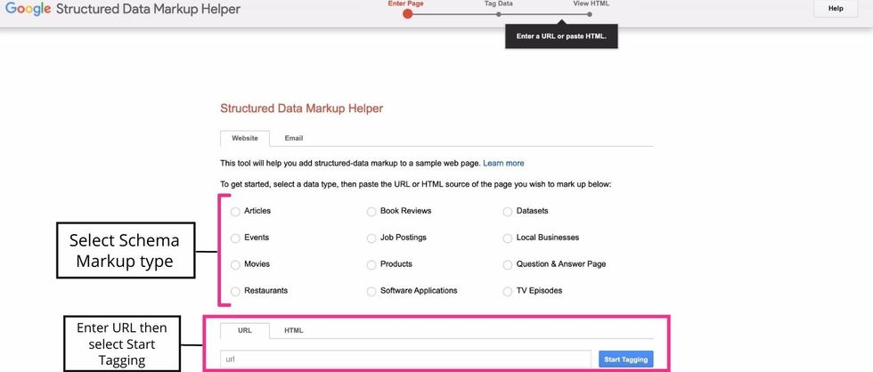
Task: Choose the Job Postings option
Action: (x=371, y=238)
